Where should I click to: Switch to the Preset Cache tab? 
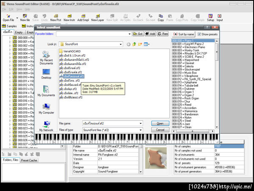(29, 160)
